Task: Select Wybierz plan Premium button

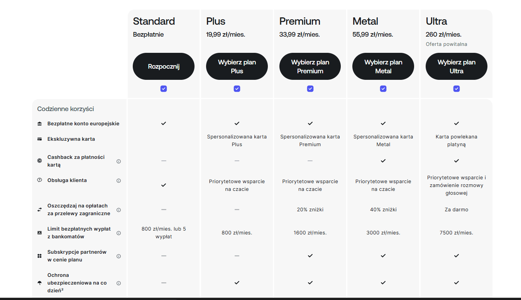Action: point(310,66)
